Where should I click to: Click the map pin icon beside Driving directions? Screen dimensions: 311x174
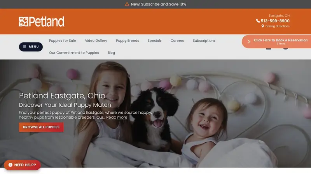tap(263, 26)
